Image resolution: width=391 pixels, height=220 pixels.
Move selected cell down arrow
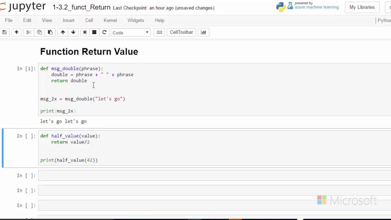tap(73, 32)
